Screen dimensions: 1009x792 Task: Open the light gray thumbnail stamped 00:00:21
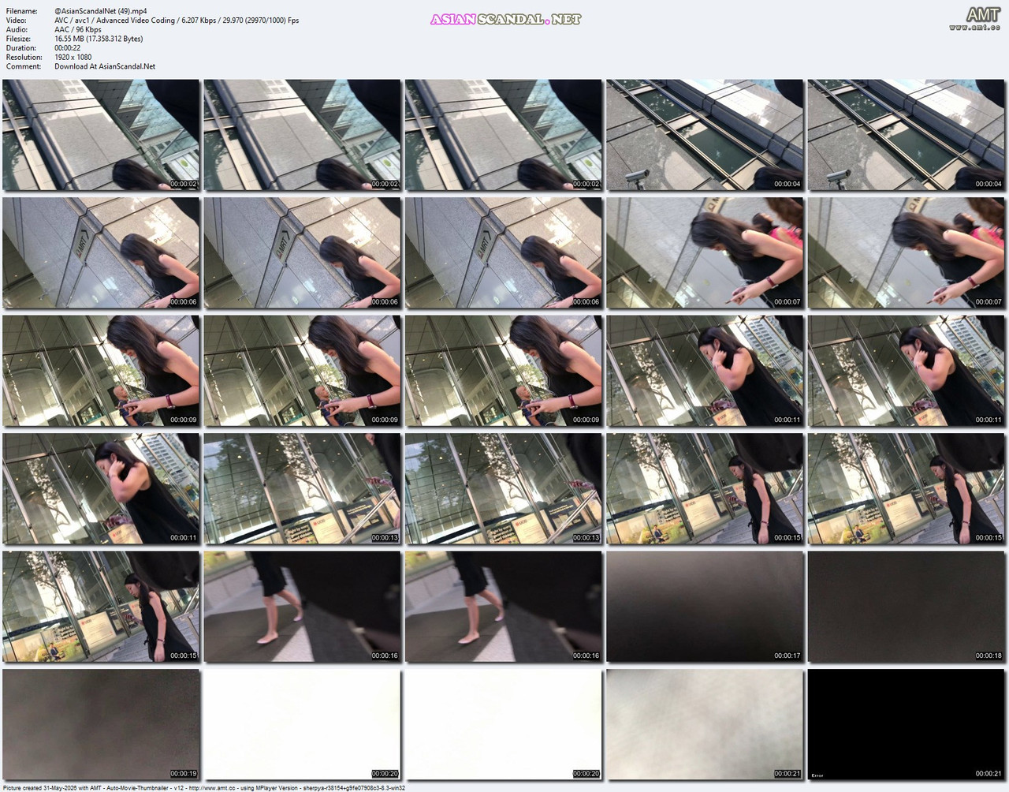pyautogui.click(x=705, y=725)
